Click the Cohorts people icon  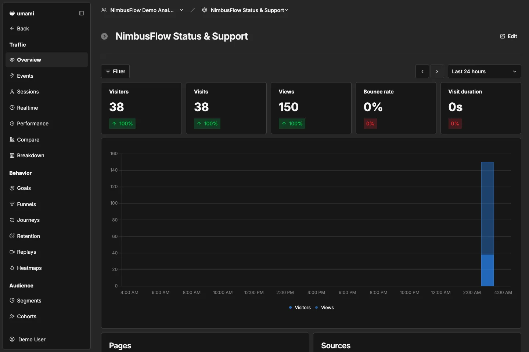pos(12,316)
